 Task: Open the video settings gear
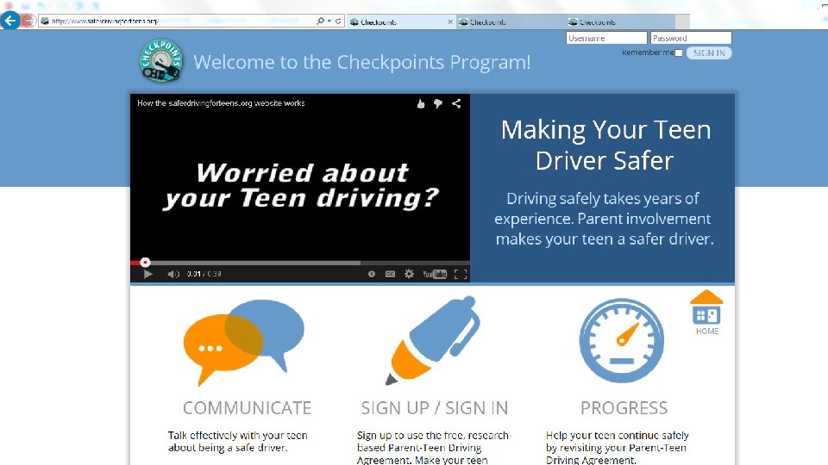click(x=409, y=274)
